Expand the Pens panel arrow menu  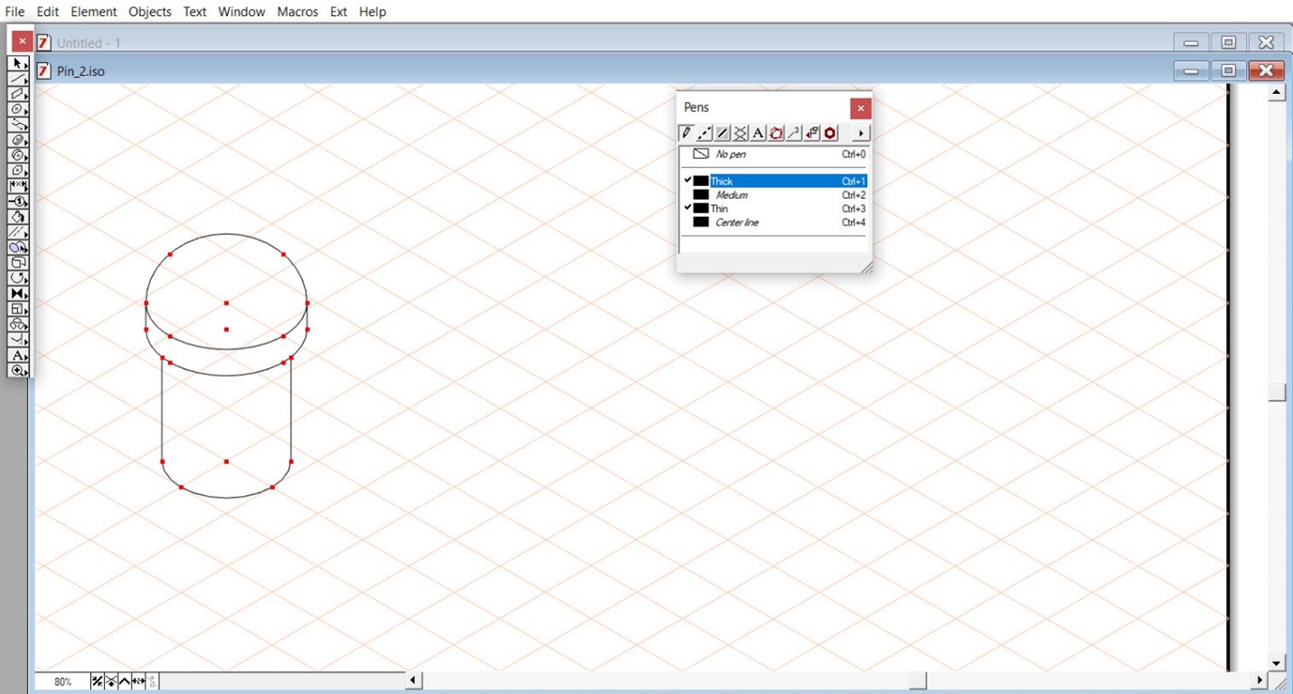860,133
